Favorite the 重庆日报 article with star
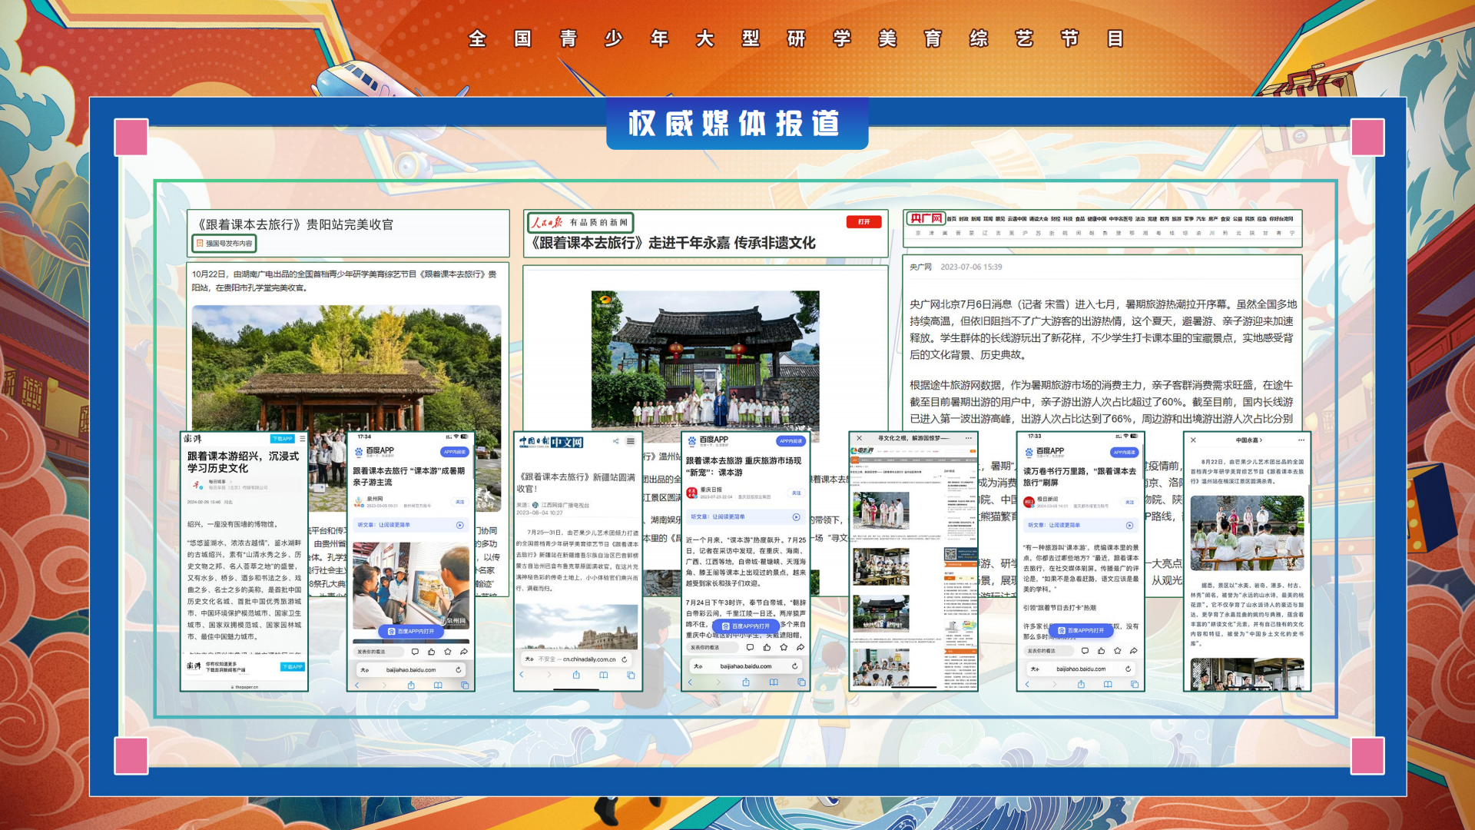The image size is (1475, 830). pyautogui.click(x=784, y=647)
